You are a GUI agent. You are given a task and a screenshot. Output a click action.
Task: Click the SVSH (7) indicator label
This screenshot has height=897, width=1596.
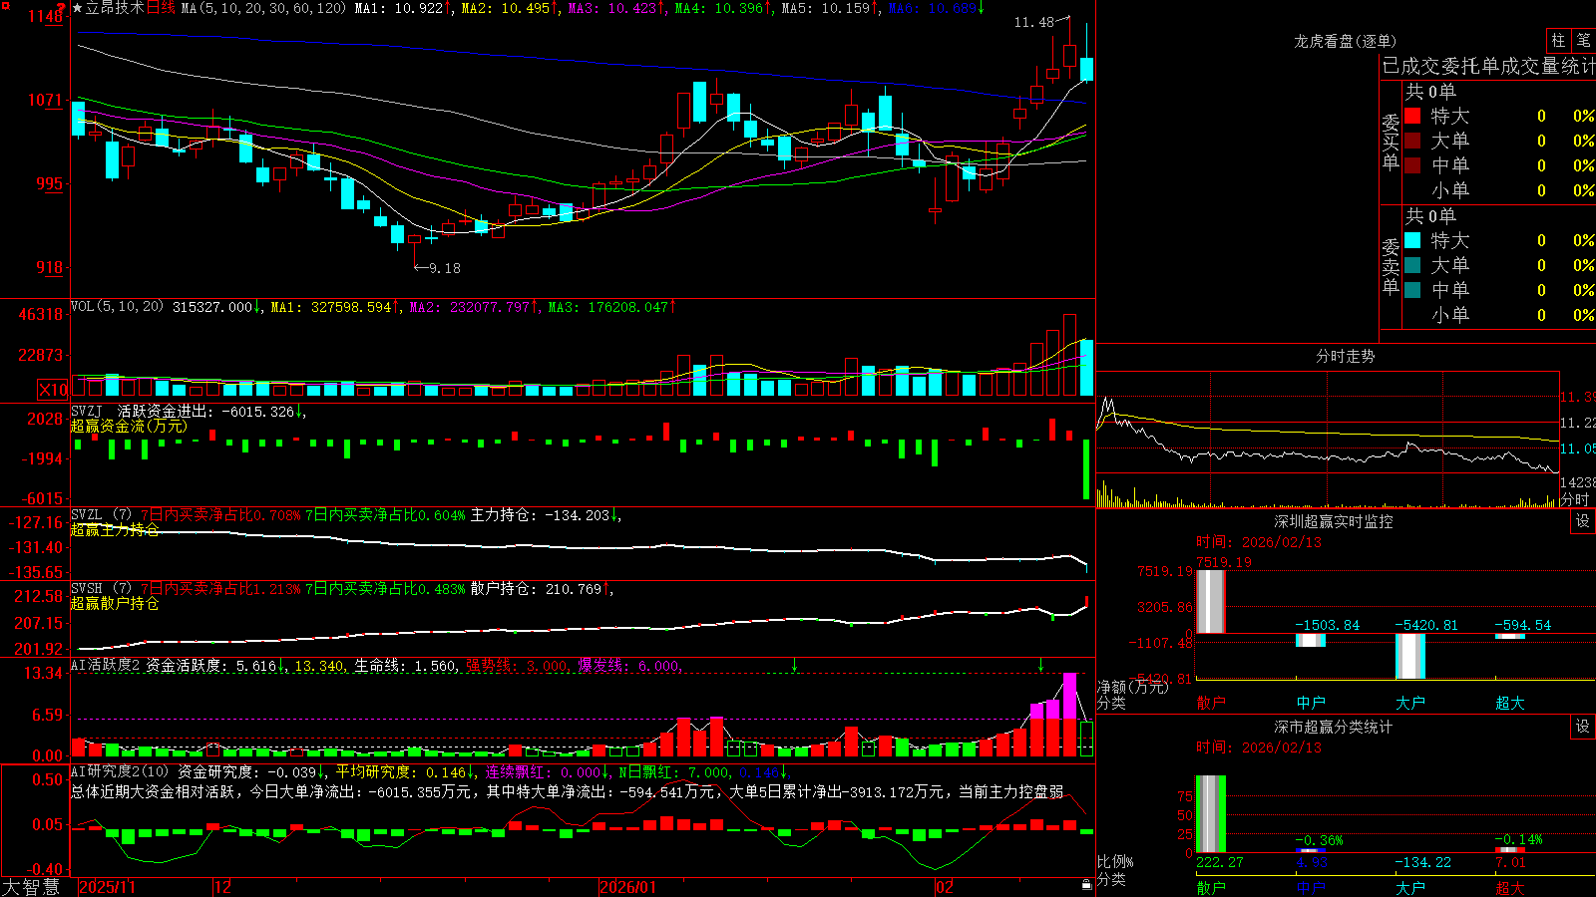pos(101,589)
